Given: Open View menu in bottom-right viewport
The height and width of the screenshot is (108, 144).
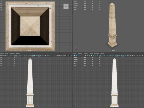Looking at the screenshot, I should click(x=75, y=53).
